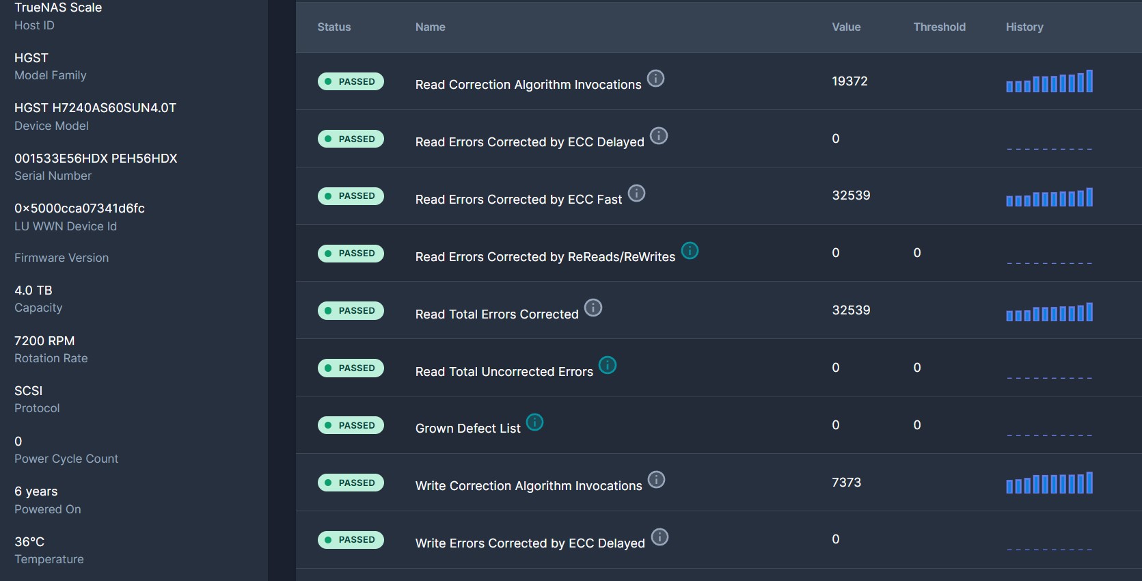This screenshot has height=581, width=1142.
Task: Click the History column header
Action: tap(1024, 27)
